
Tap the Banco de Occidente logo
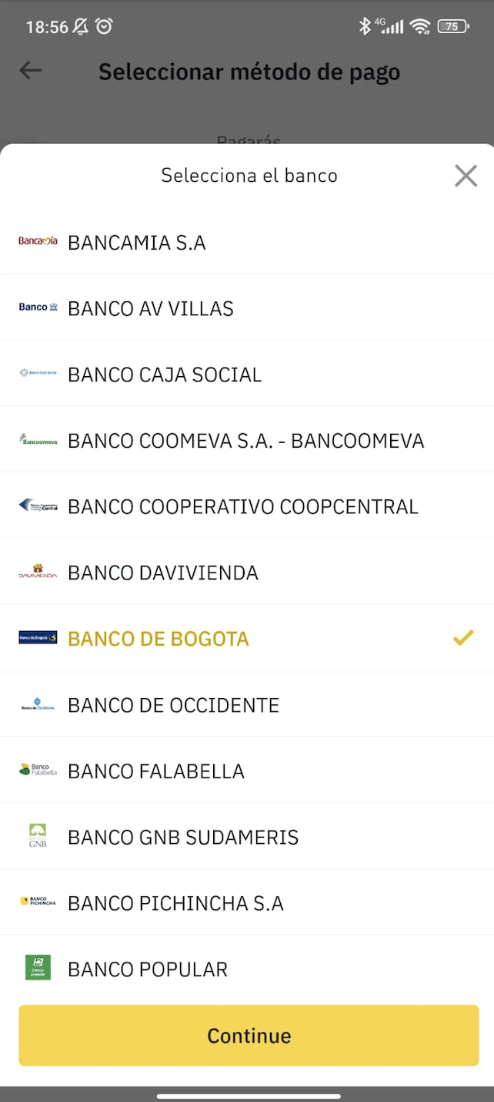38,704
